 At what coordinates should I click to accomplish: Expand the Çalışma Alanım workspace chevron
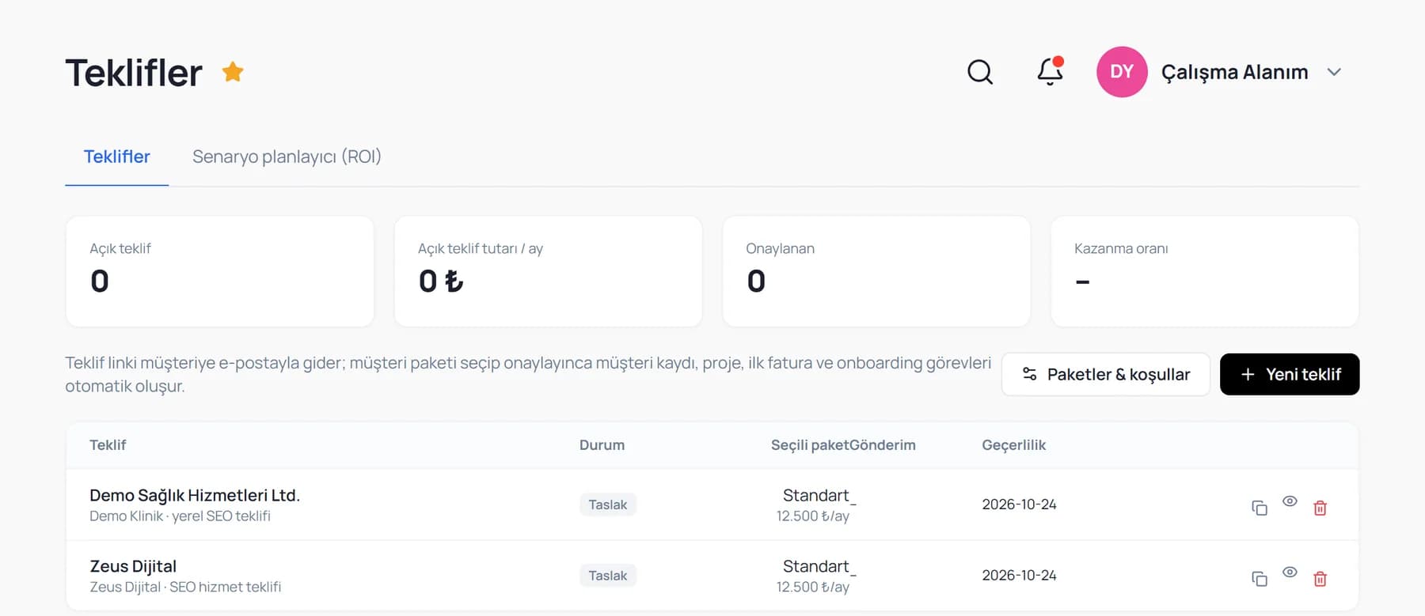(x=1334, y=72)
